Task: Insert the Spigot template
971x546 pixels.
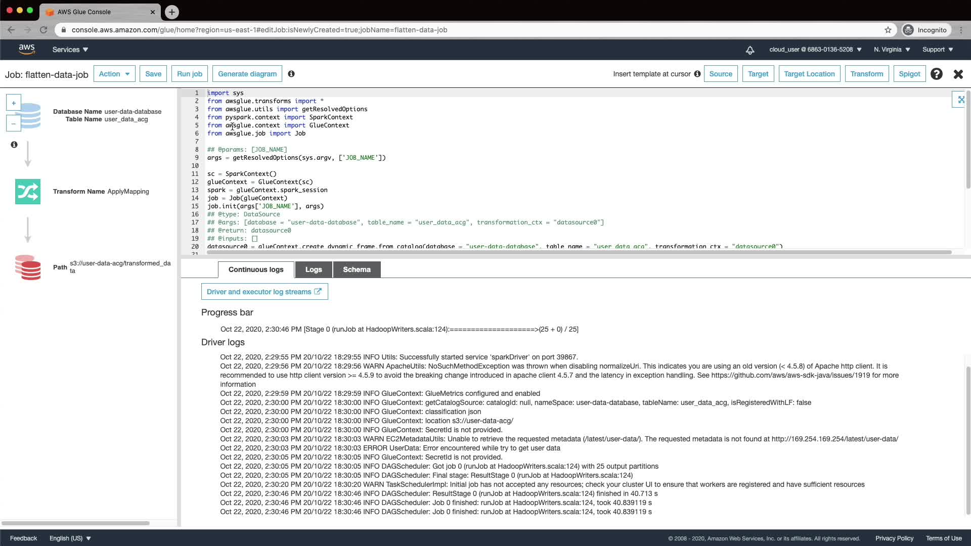Action: point(909,74)
